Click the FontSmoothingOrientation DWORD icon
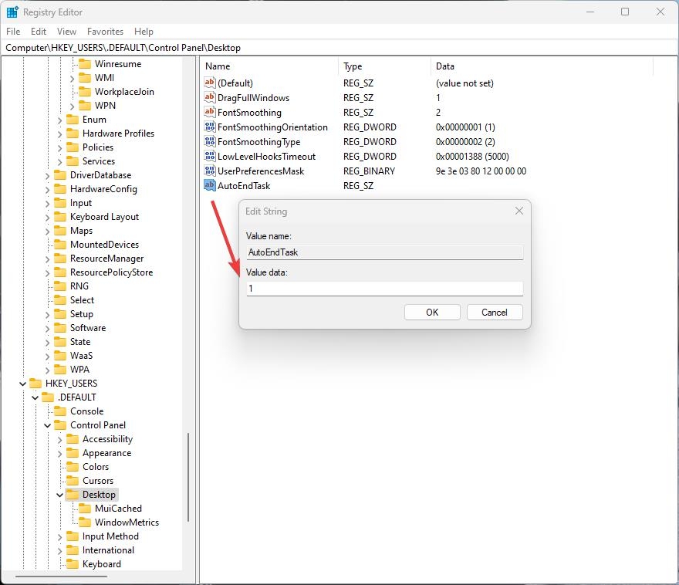 pyautogui.click(x=210, y=127)
